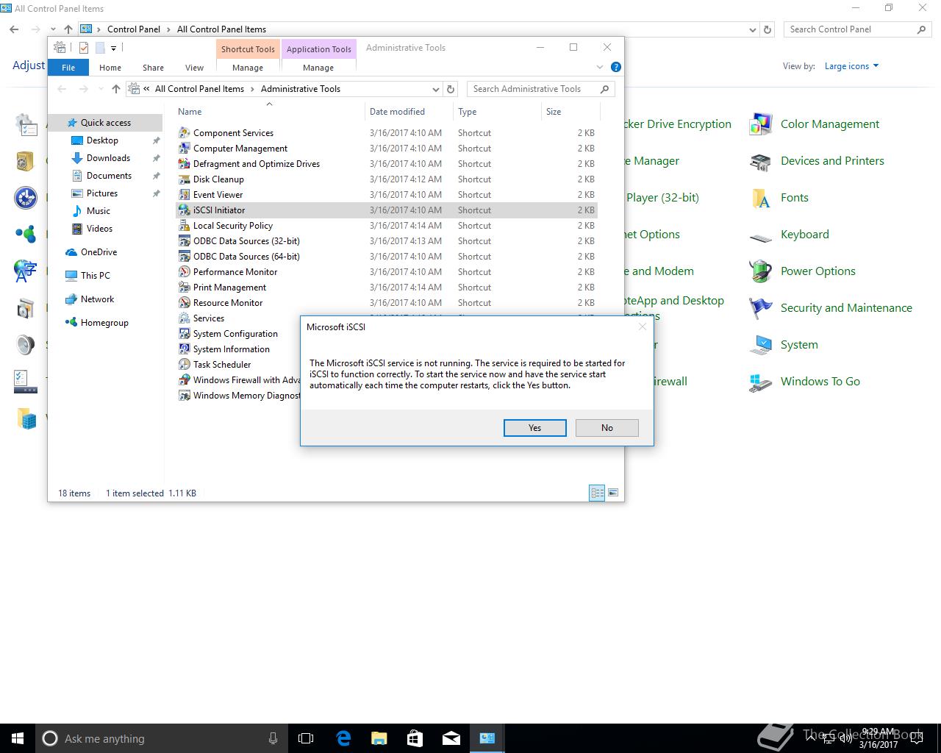Open the File menu in Administrative Tools
This screenshot has height=753, width=941.
[x=68, y=68]
